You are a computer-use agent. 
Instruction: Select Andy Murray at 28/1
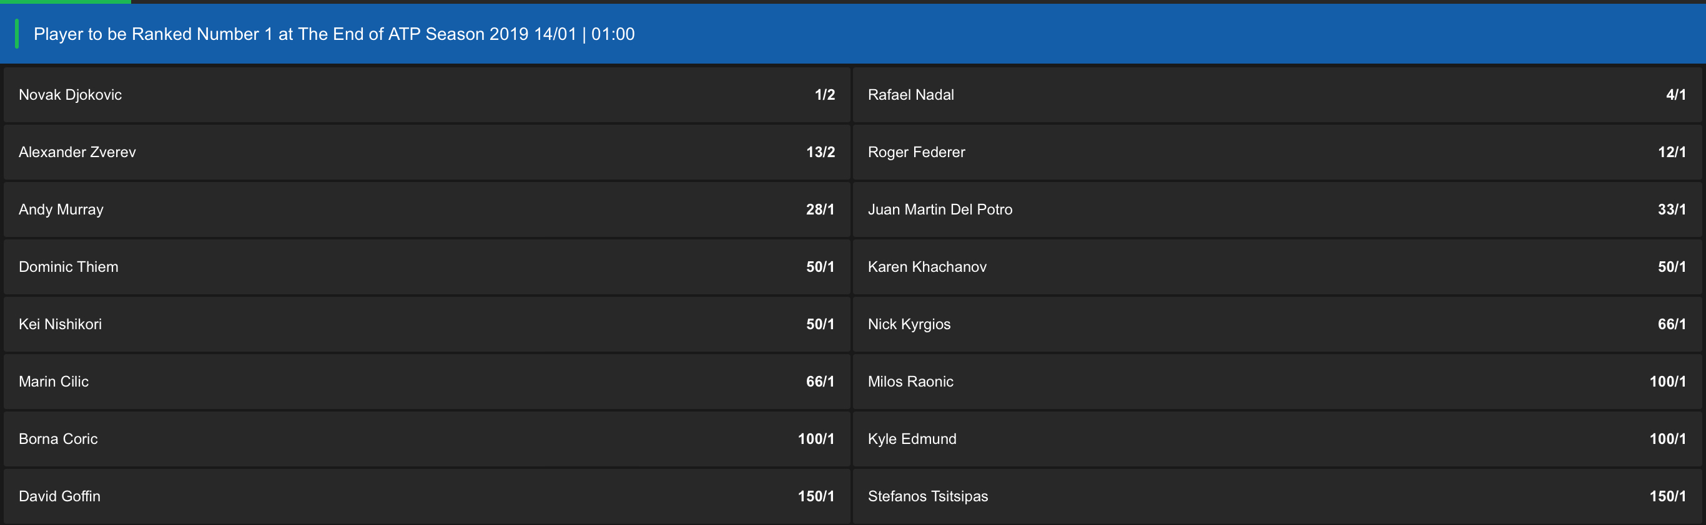coord(426,210)
